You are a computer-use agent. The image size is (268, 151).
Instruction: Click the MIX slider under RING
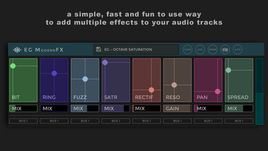[54, 108]
